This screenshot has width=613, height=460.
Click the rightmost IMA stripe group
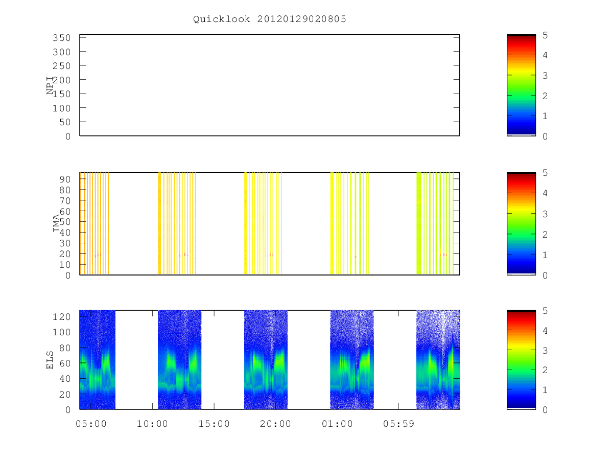pyautogui.click(x=436, y=223)
